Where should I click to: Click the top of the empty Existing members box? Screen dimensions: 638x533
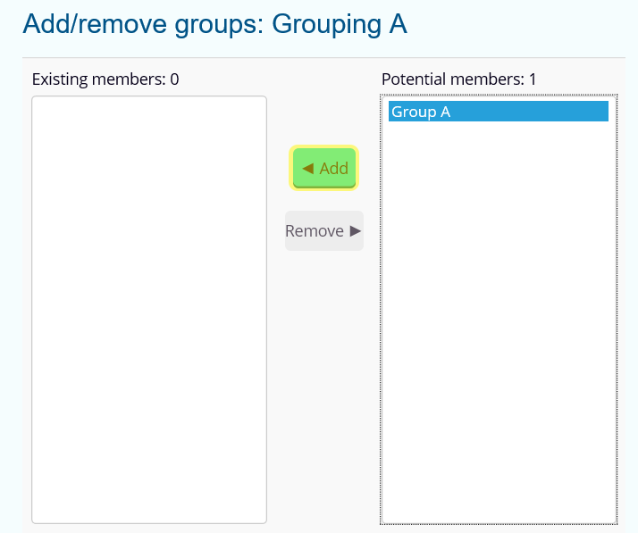tap(149, 112)
